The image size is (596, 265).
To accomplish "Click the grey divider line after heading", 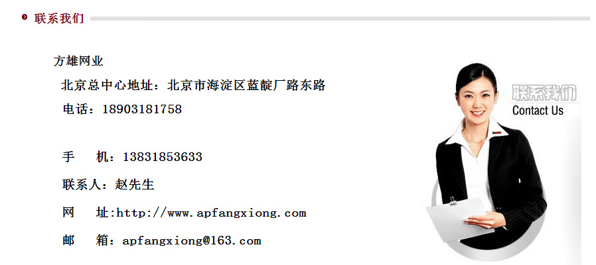I will coord(340,19).
